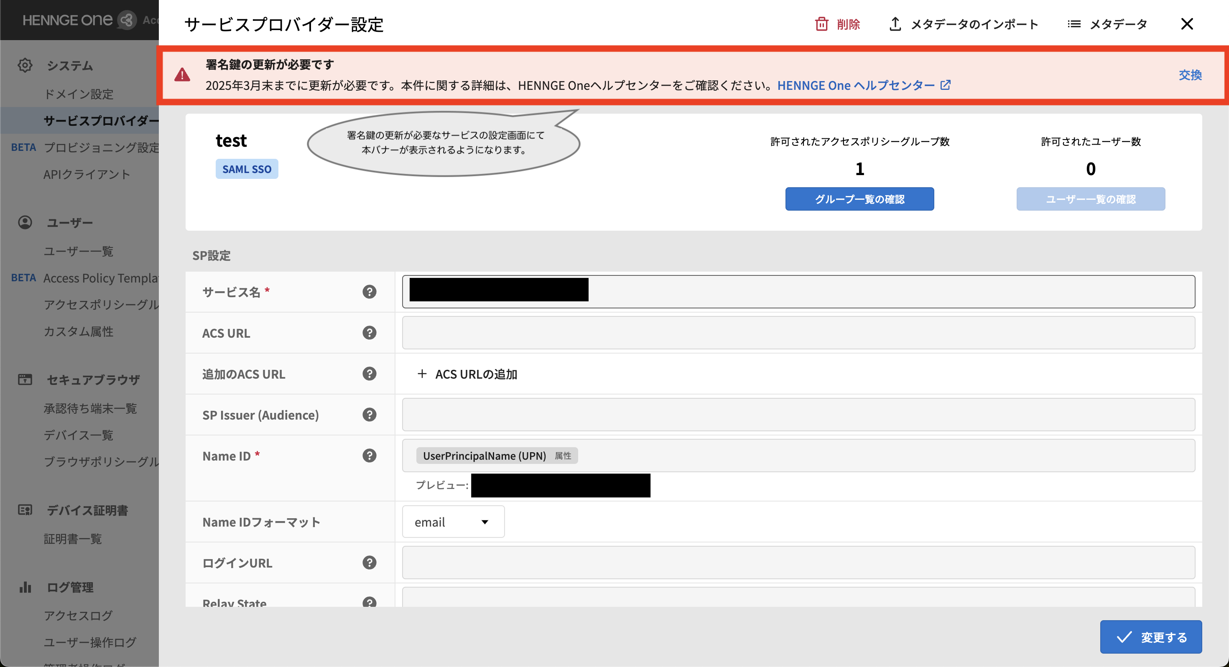Click the metadata import upload icon
The height and width of the screenshot is (667, 1229).
[895, 24]
